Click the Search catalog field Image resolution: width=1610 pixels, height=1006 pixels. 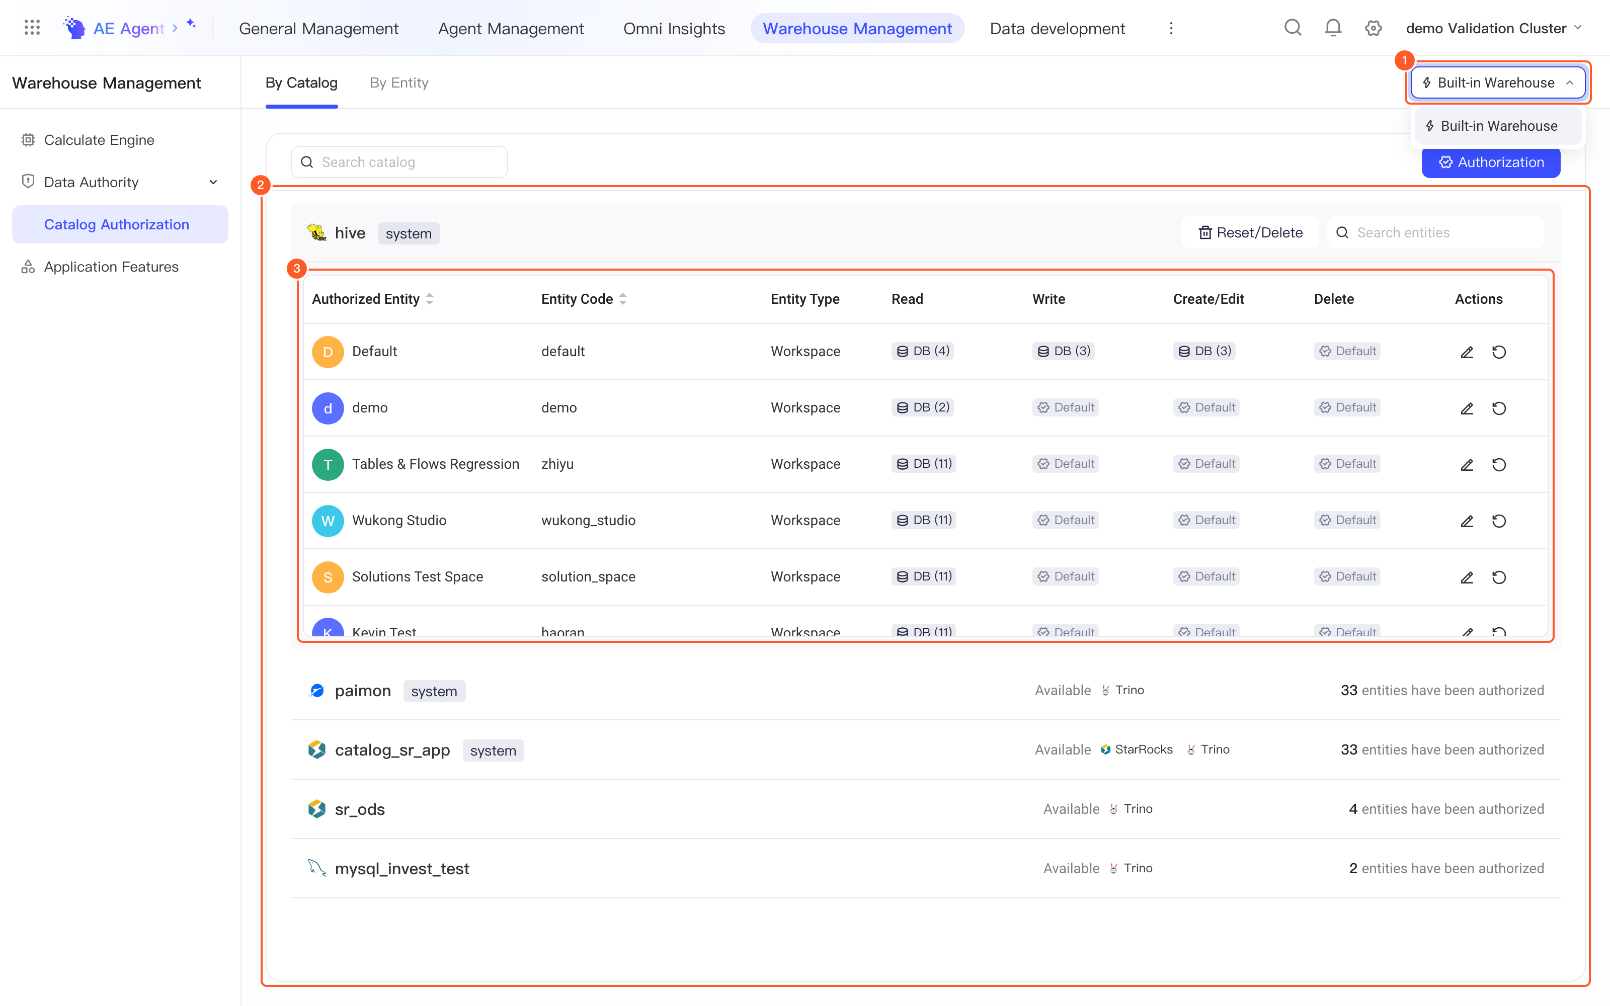coord(399,162)
